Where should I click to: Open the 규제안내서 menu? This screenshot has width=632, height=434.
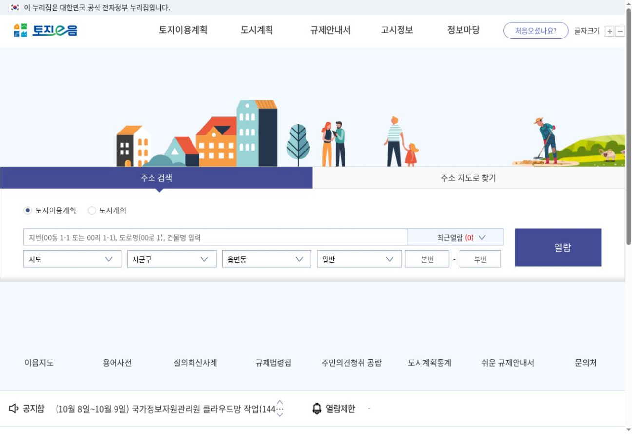330,30
